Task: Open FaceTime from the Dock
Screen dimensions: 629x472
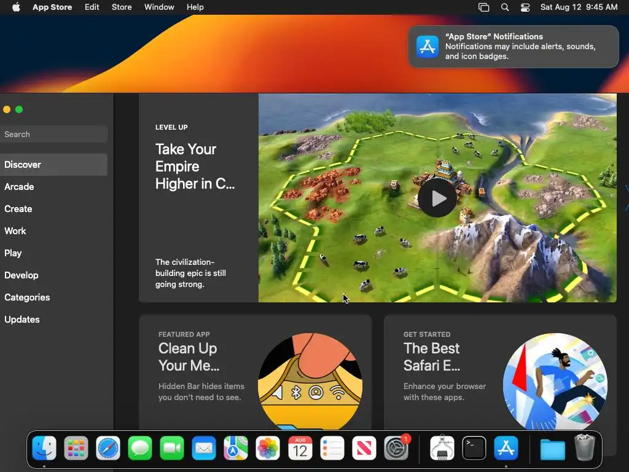Action: pyautogui.click(x=172, y=448)
